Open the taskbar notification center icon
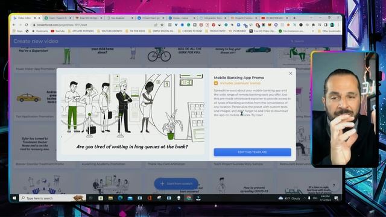 (x=336, y=198)
